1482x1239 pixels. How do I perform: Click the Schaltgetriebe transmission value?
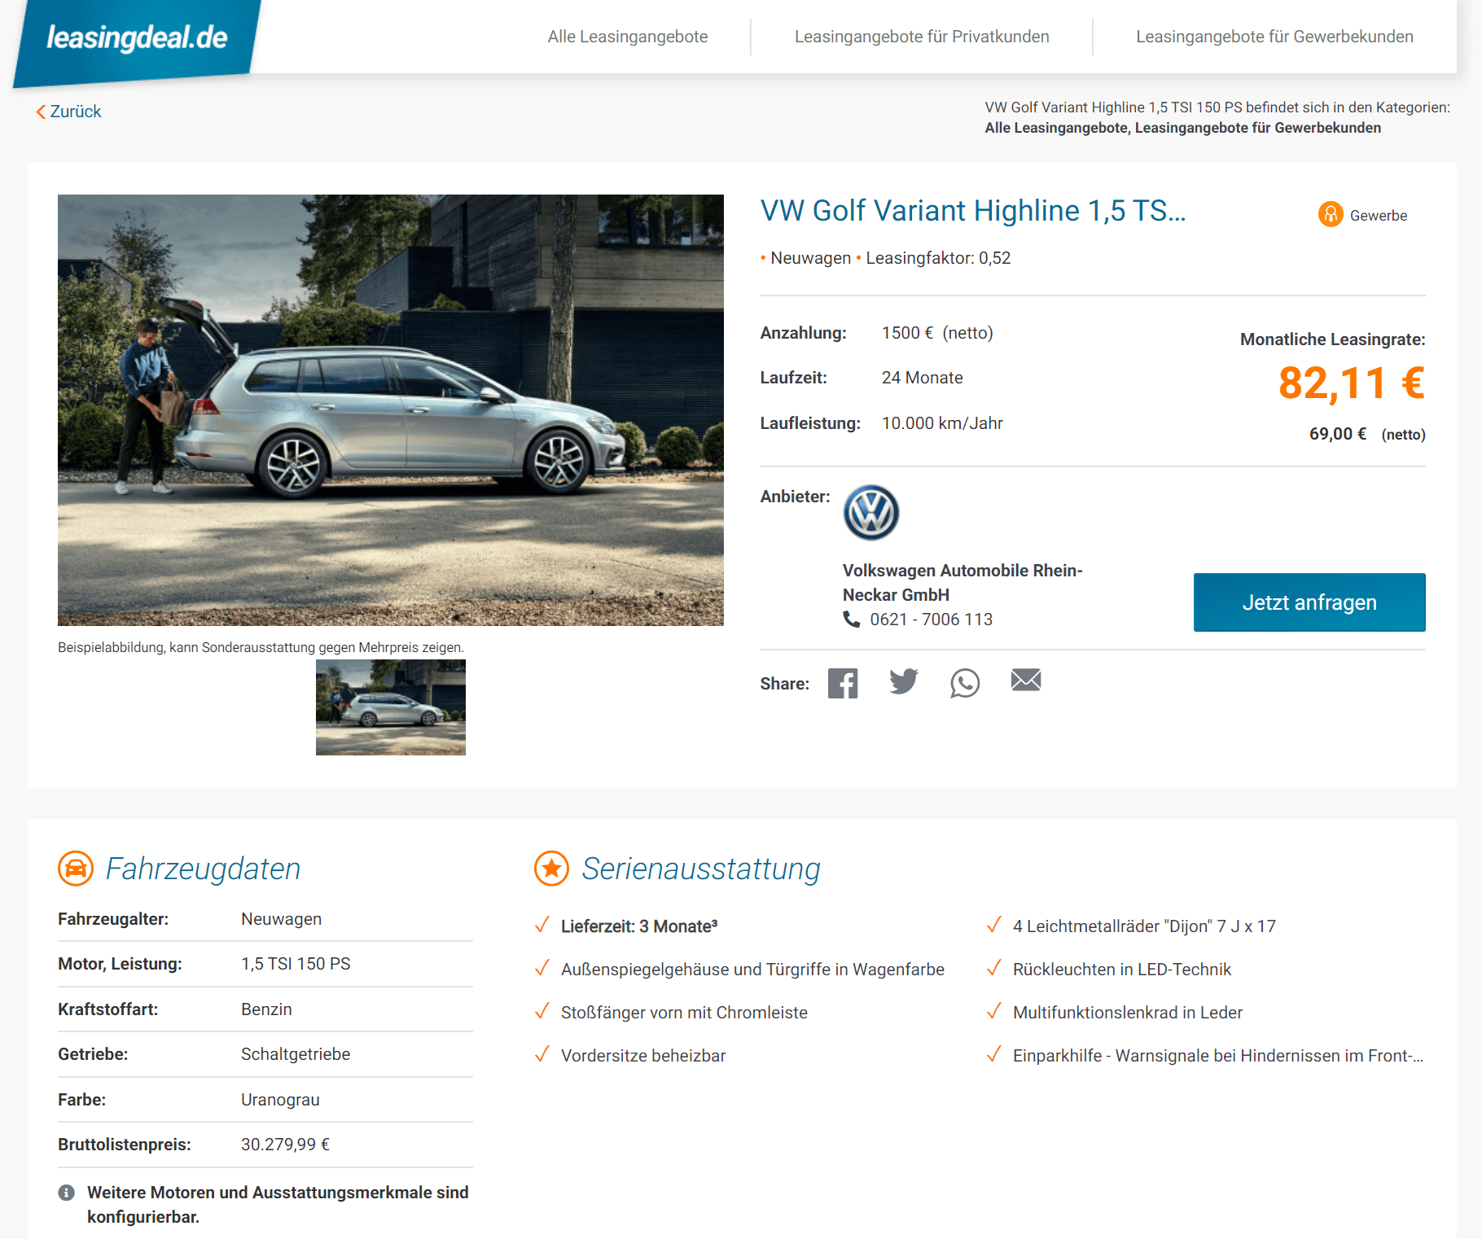click(x=296, y=1054)
